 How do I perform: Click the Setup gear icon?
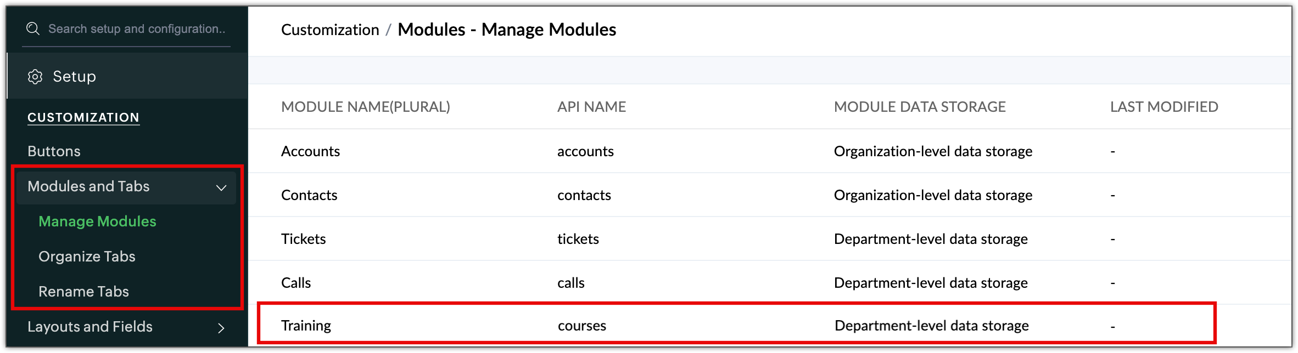(35, 77)
